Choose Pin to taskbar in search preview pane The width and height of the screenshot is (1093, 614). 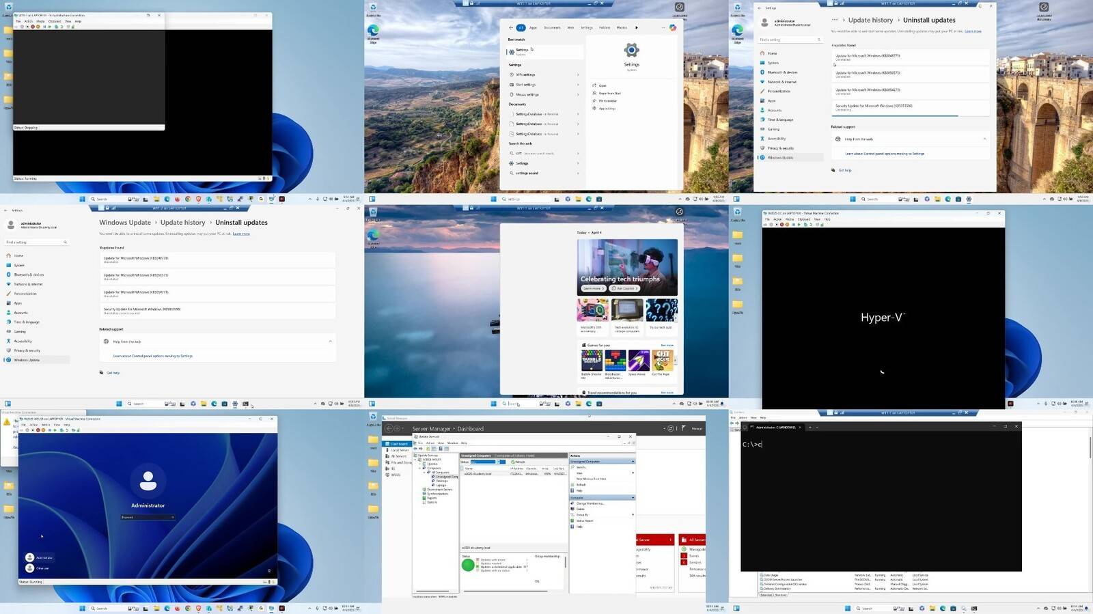point(607,100)
